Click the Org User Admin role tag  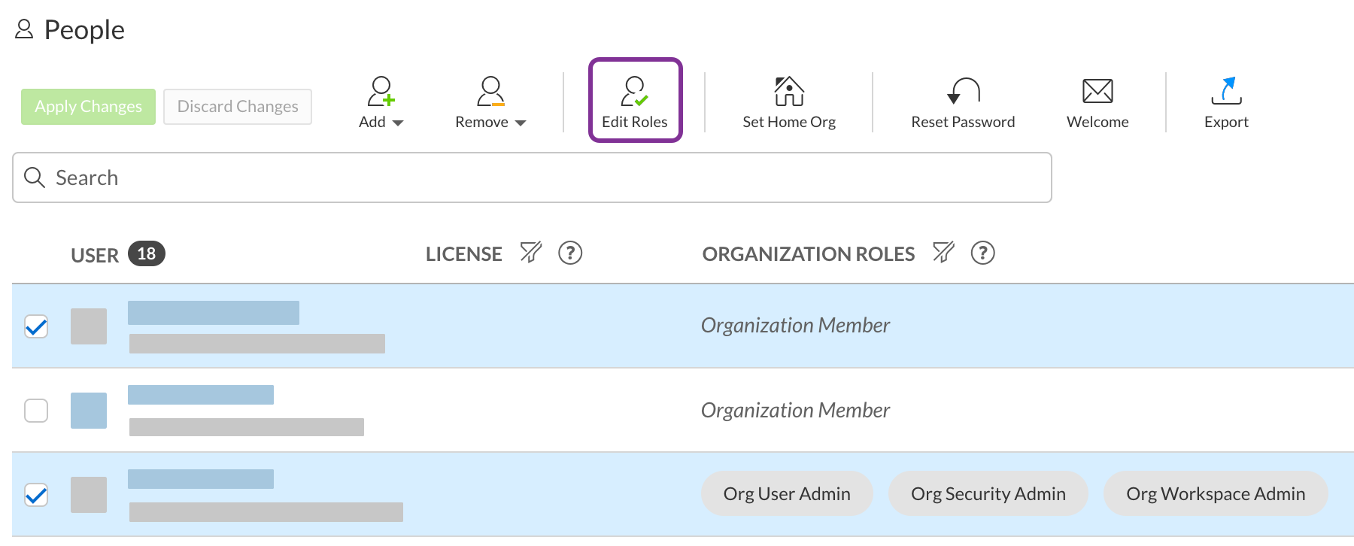pos(787,493)
